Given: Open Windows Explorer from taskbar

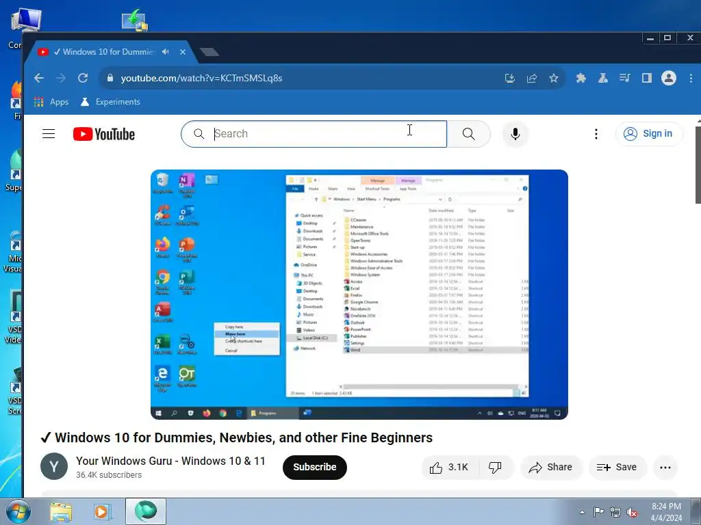Looking at the screenshot, I should pos(61,511).
